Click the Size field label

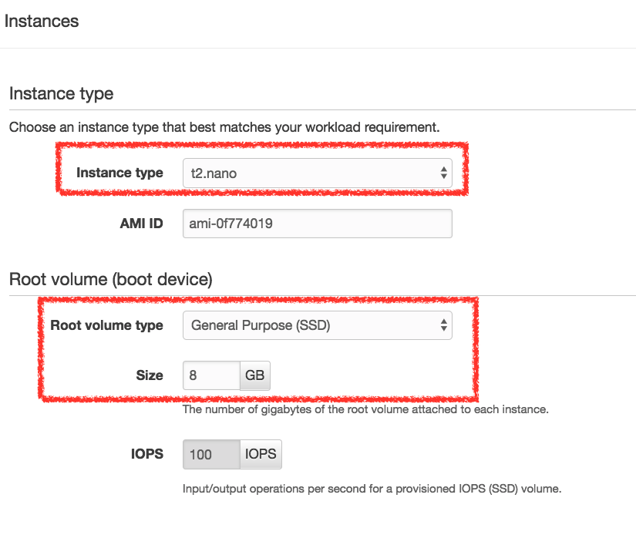(150, 375)
